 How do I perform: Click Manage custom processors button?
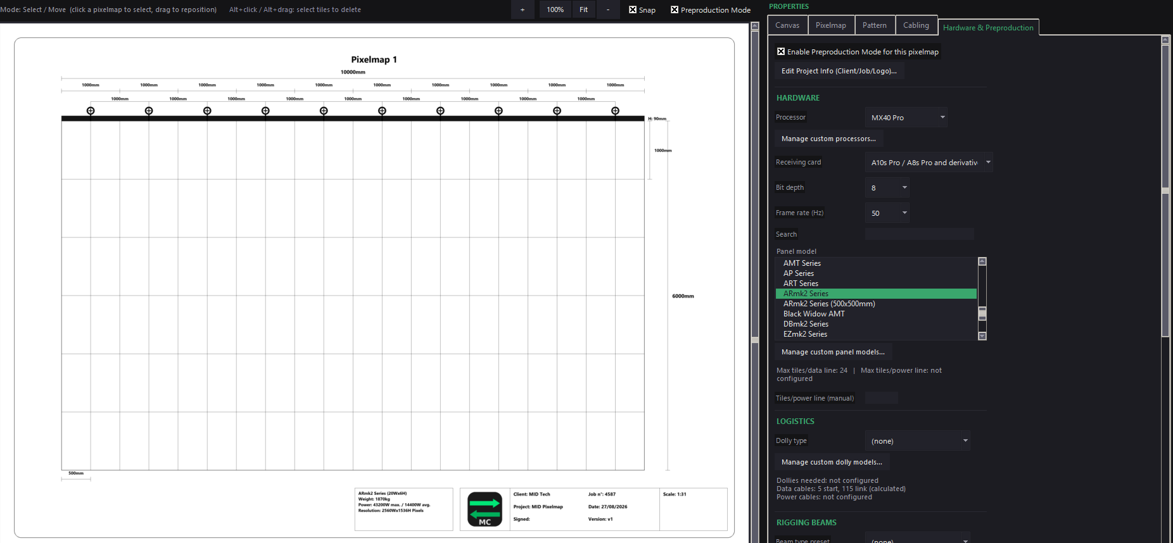point(828,139)
